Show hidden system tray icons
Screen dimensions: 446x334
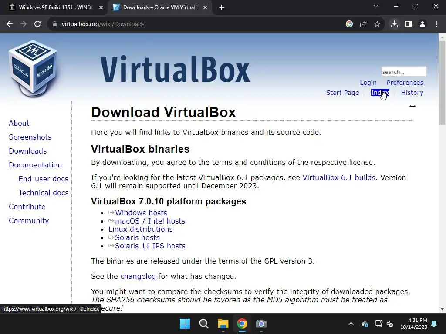[x=351, y=324]
